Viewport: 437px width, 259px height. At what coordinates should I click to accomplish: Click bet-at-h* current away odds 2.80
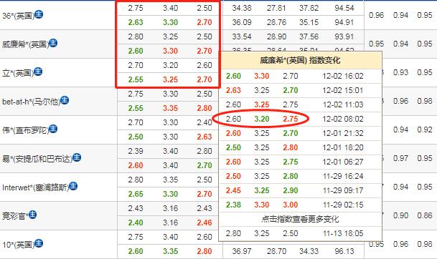coord(205,108)
